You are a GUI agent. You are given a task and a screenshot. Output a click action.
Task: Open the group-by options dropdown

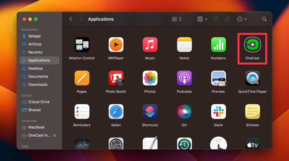click(202, 19)
